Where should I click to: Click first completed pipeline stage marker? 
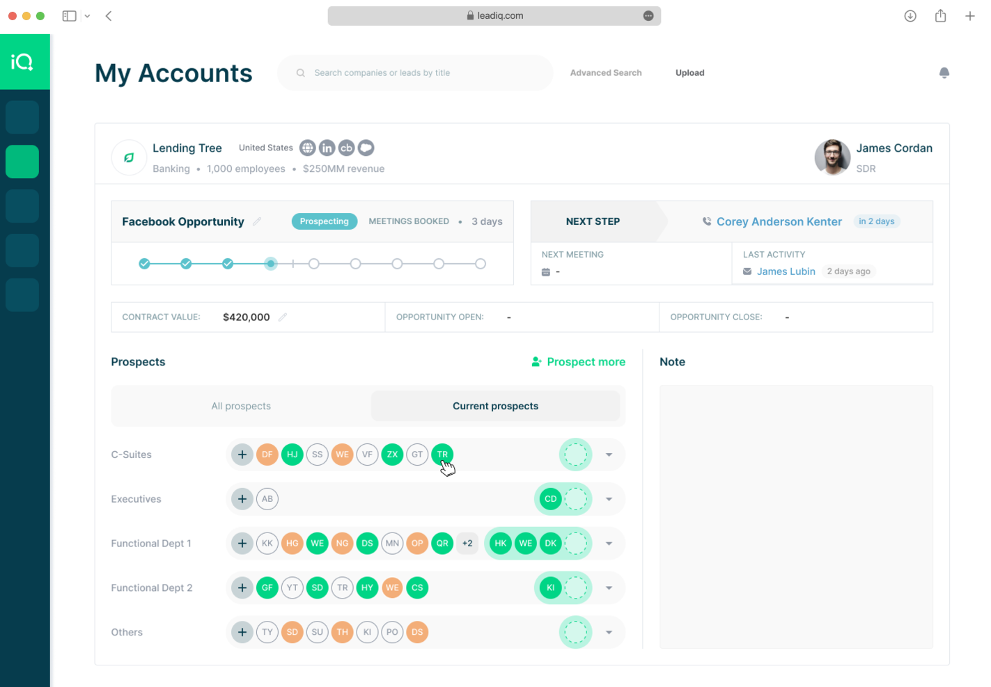pyautogui.click(x=144, y=264)
